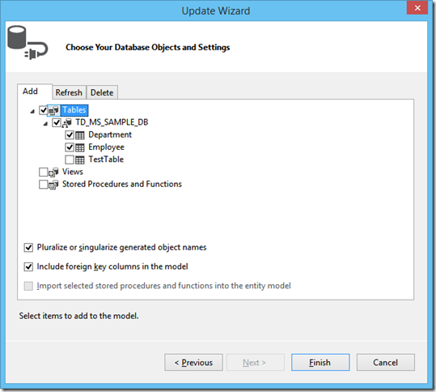This screenshot has width=436, height=392.
Task: Check the TestTable checkbox
Action: 70,160
